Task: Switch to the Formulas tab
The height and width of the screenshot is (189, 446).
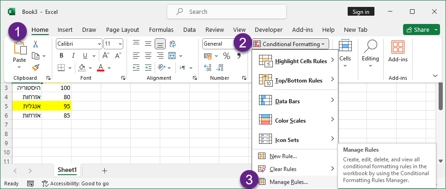Action: pyautogui.click(x=161, y=30)
